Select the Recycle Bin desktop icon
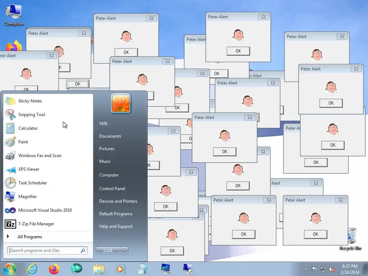368x276 pixels. click(350, 239)
